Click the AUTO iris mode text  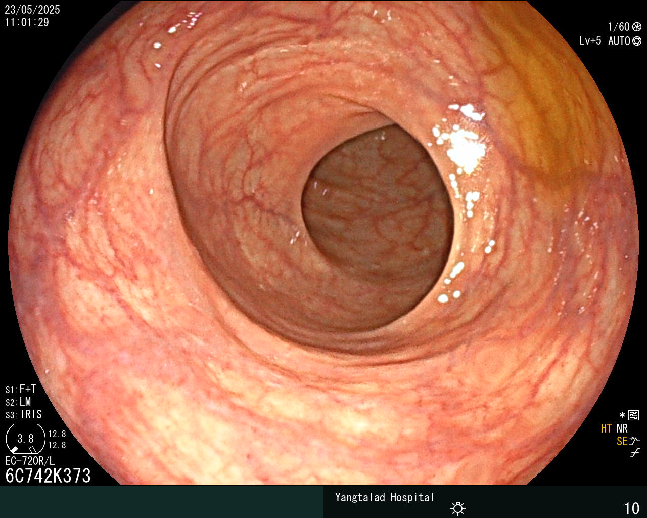(619, 41)
